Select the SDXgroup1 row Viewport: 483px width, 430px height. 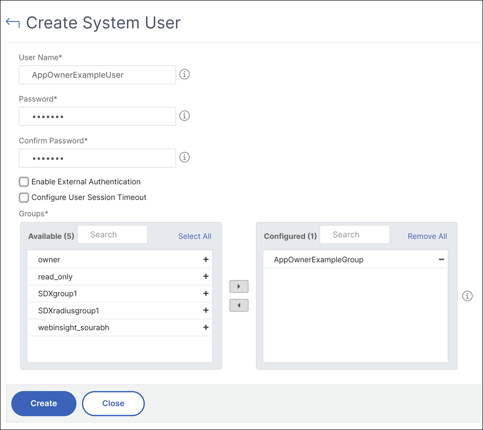[120, 294]
